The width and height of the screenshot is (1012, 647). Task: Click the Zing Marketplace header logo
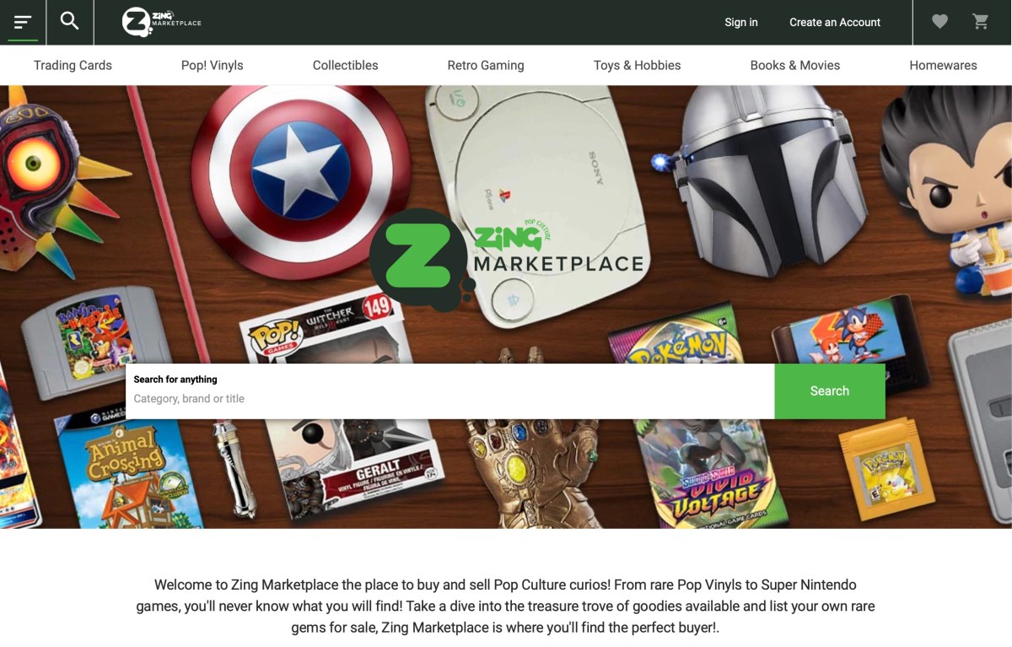[x=162, y=22]
